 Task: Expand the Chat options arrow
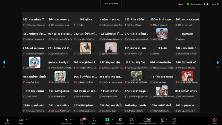pos(87,120)
